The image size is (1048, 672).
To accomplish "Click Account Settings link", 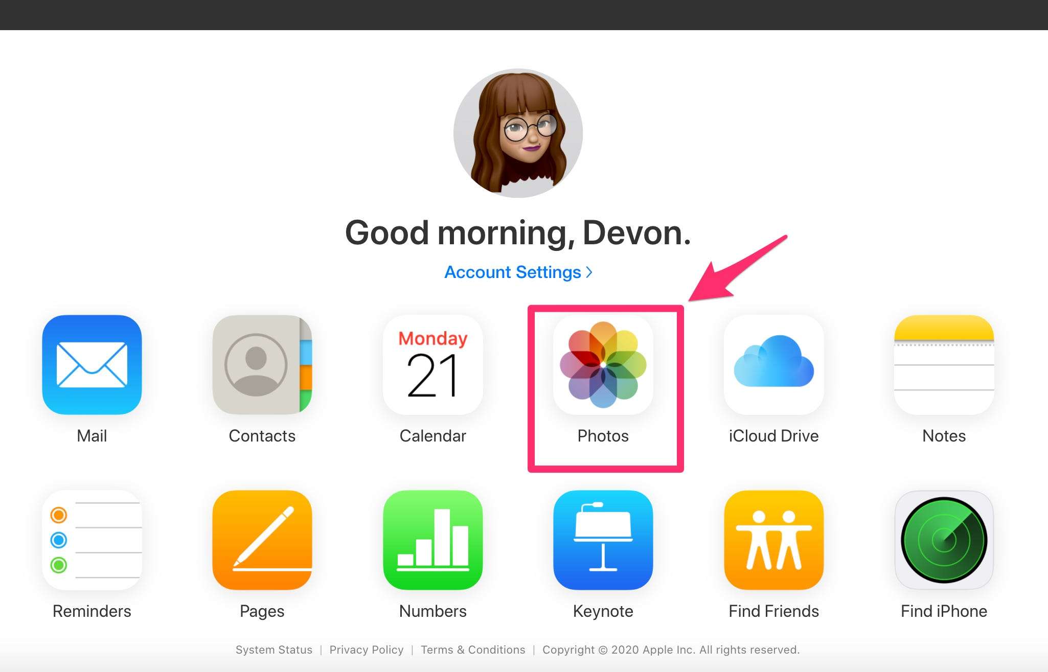I will pyautogui.click(x=523, y=272).
